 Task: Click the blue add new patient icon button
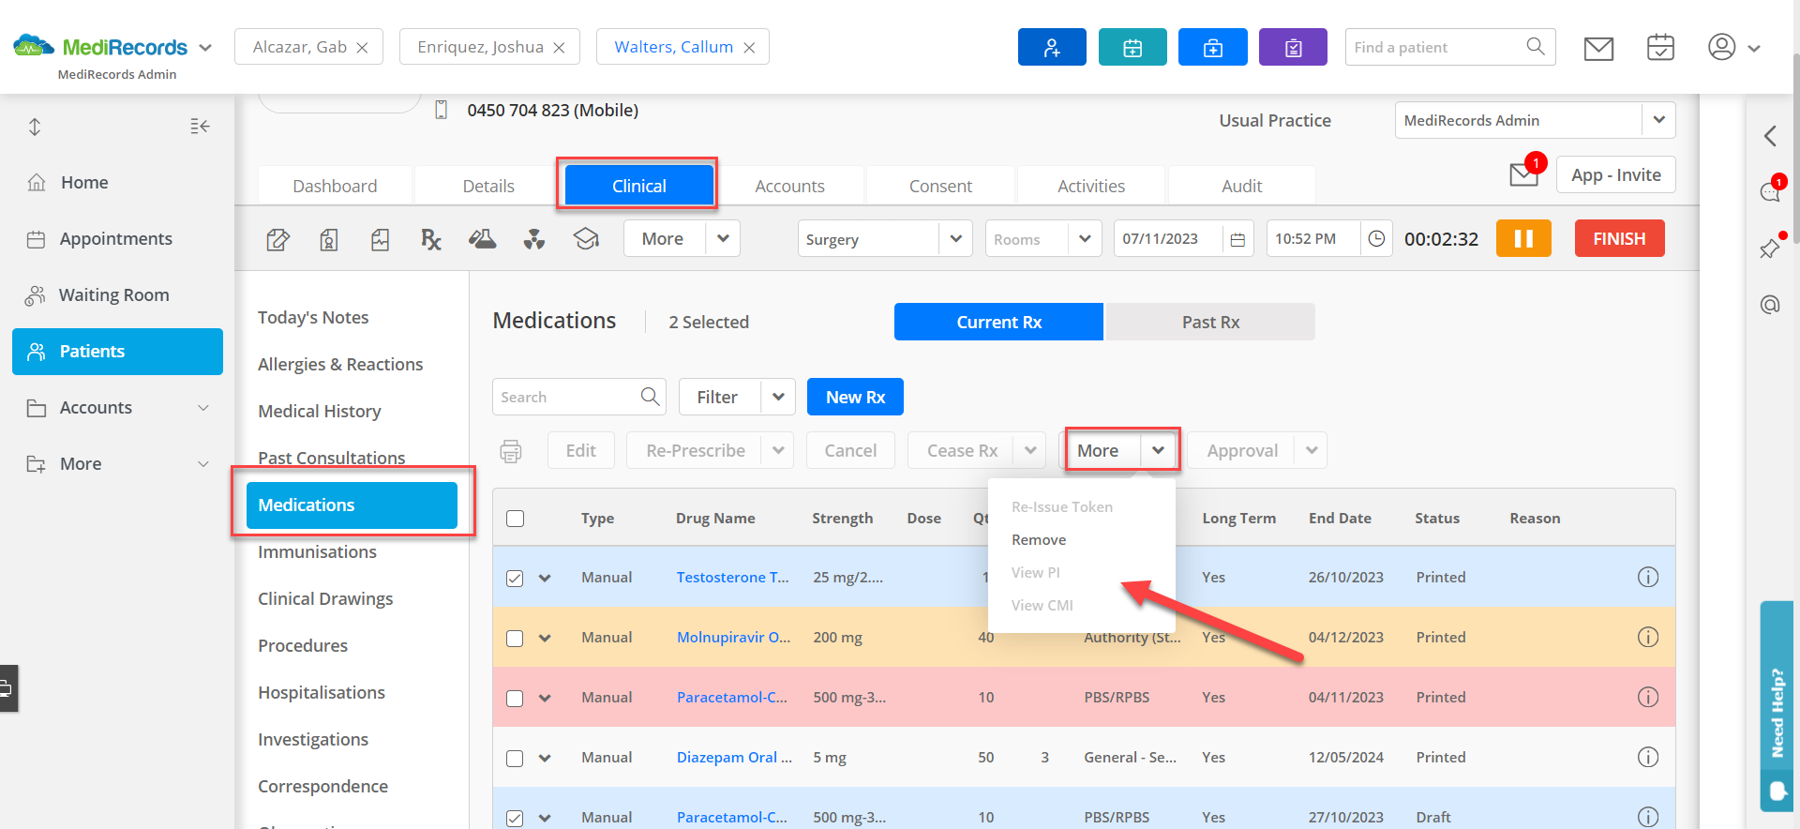coord(1052,47)
